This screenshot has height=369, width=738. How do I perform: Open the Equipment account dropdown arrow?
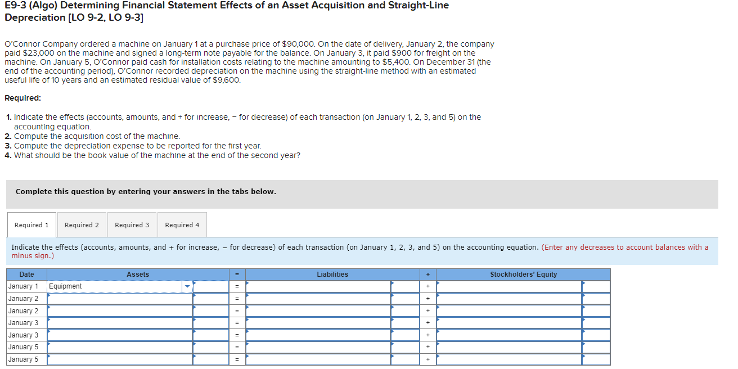[187, 286]
